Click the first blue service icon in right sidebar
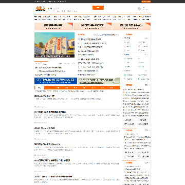The height and width of the screenshot is (185, 185). (x=125, y=59)
